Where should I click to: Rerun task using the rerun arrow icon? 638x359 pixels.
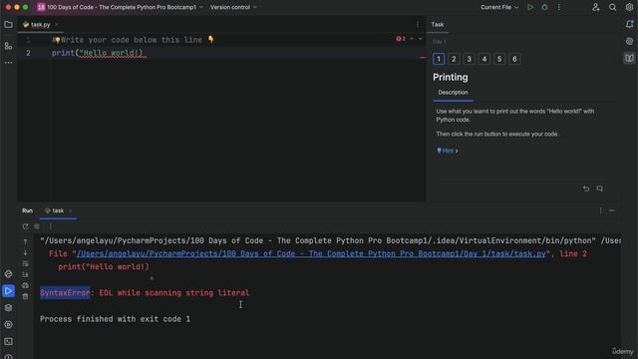tap(25, 226)
